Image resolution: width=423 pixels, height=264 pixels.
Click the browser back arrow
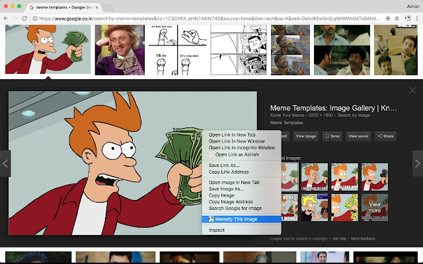pos(6,18)
